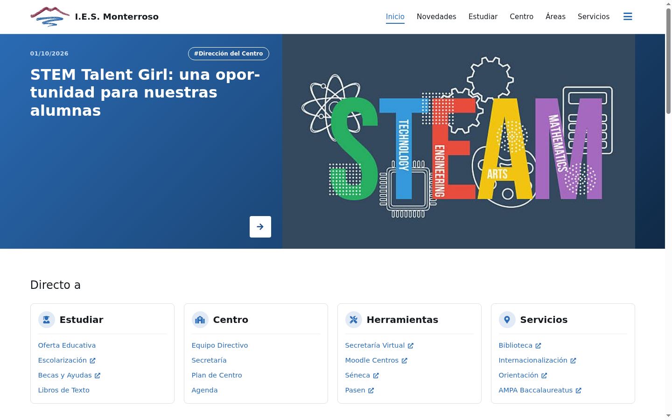
Task: Click external link icon beside Moodle Centros
Action: pos(405,361)
